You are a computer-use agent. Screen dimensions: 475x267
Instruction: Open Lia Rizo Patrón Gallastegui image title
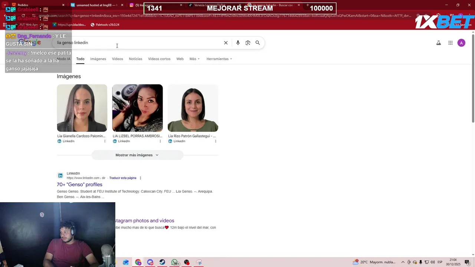coord(192,136)
